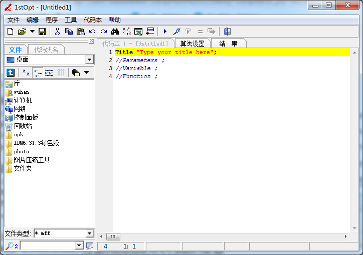
Task: Click the Excel spreadsheet toolbar icon
Action: coord(138,32)
